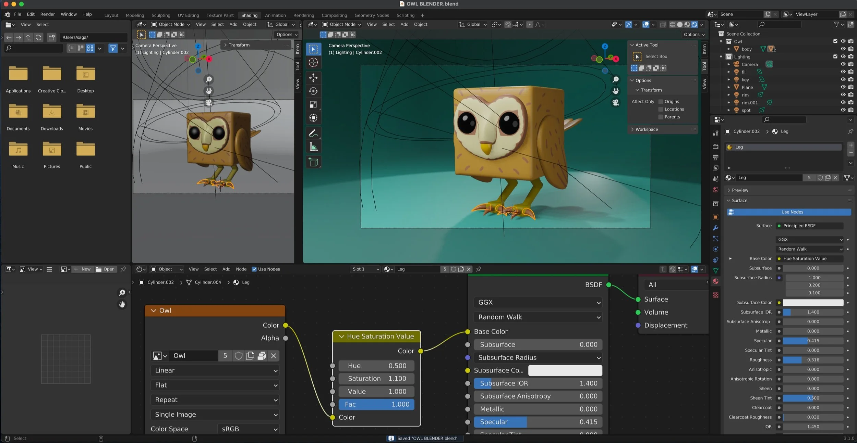This screenshot has height=443, width=857.
Task: Toggle camera view icon in main viewport
Action: (616, 102)
